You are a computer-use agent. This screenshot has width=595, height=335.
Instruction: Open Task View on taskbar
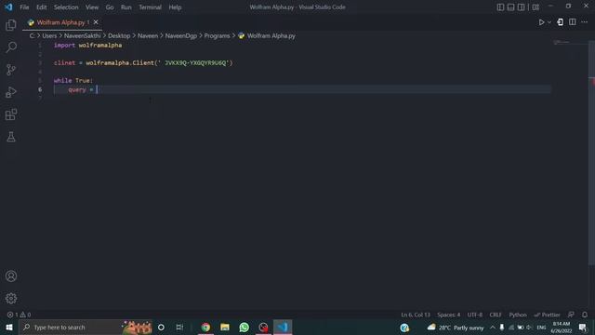(179, 327)
